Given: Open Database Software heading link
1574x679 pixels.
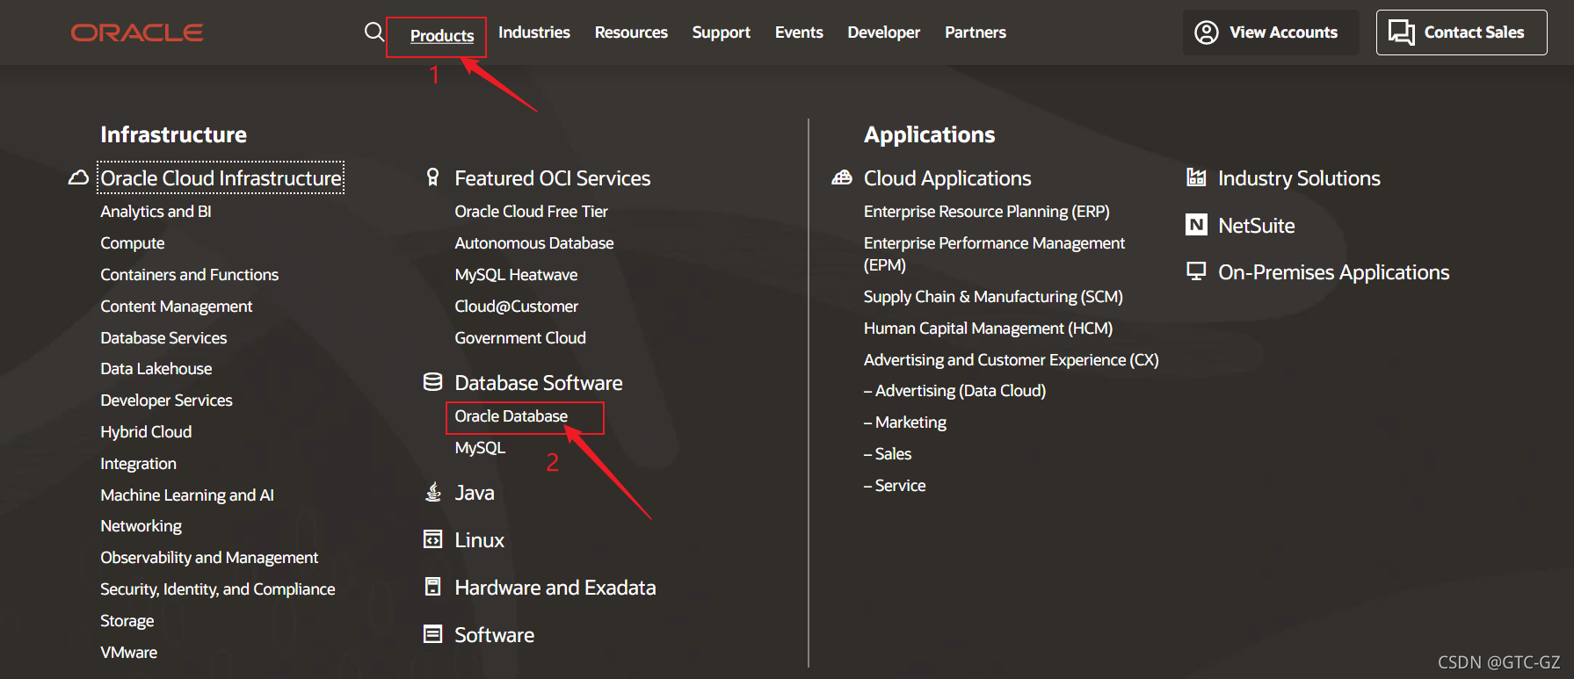Looking at the screenshot, I should click(x=539, y=383).
